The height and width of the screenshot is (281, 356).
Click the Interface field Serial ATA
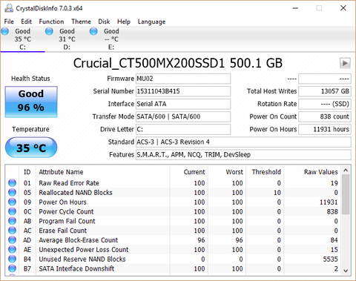pyautogui.click(x=183, y=104)
